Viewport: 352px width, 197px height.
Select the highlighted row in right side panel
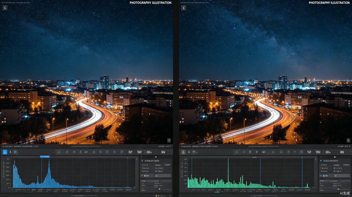(335, 176)
